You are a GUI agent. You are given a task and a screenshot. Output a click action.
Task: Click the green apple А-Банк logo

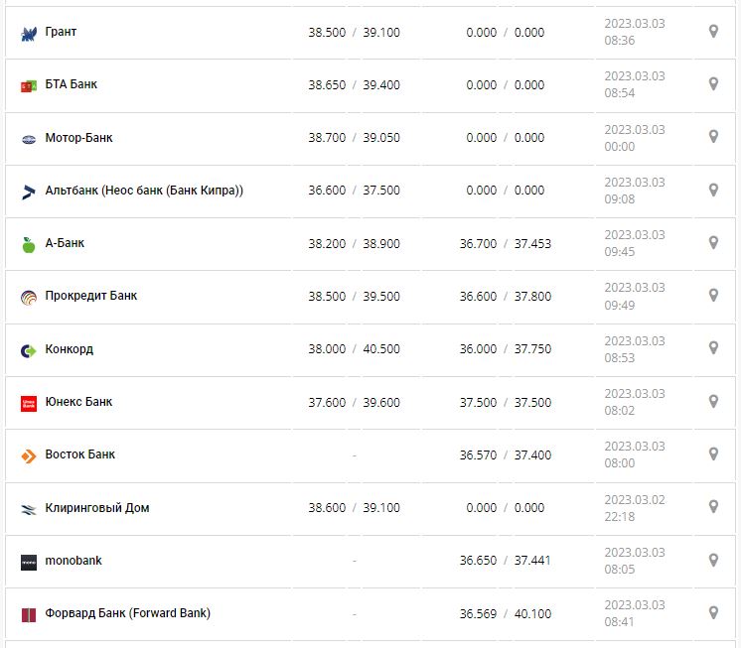click(28, 244)
